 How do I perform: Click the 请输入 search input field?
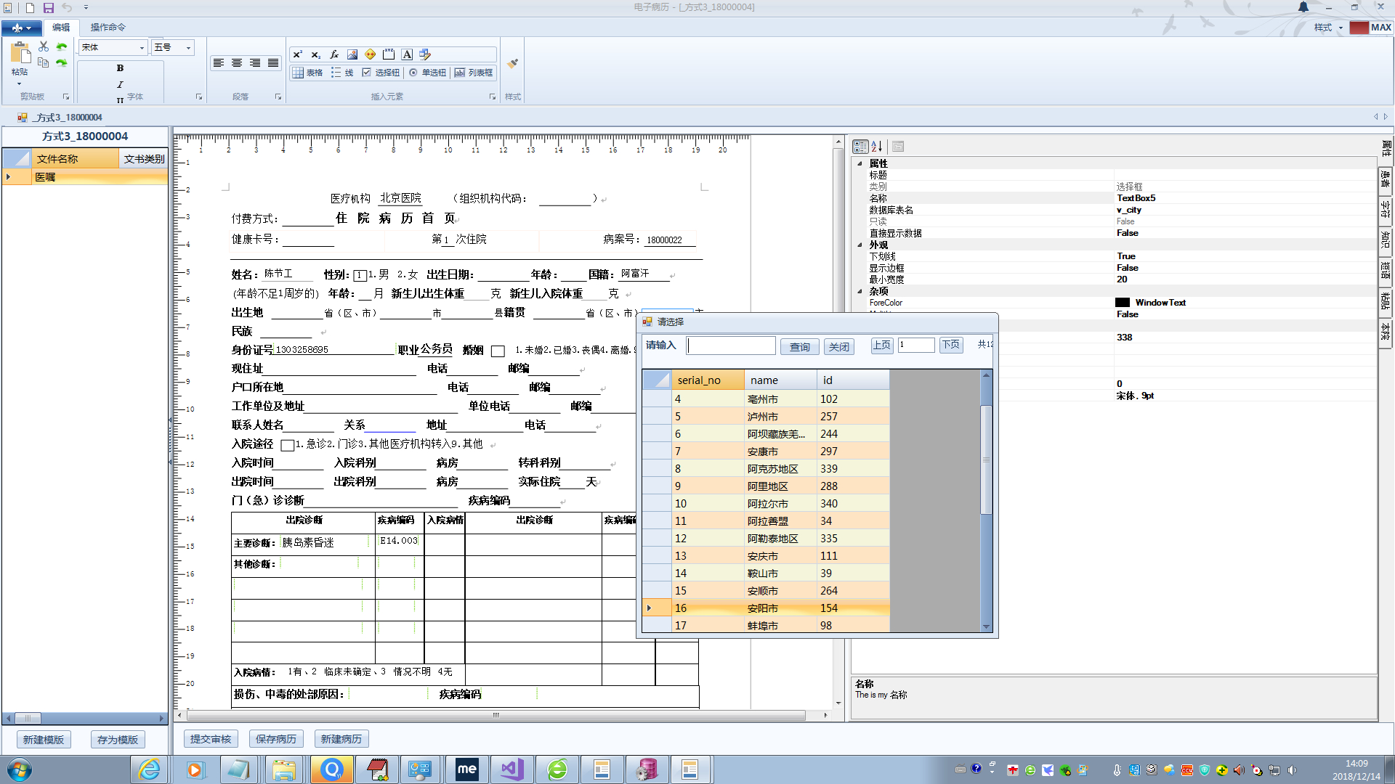[731, 346]
